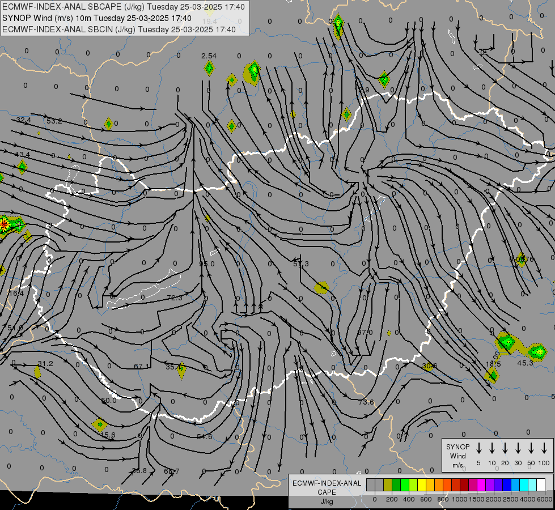555x510 pixels.
Task: Click the 73.6 value label
Action: coord(366,402)
